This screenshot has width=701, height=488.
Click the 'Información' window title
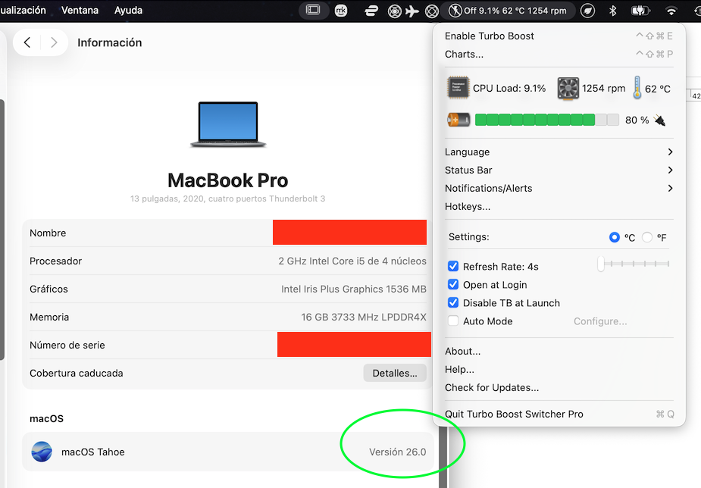(110, 42)
